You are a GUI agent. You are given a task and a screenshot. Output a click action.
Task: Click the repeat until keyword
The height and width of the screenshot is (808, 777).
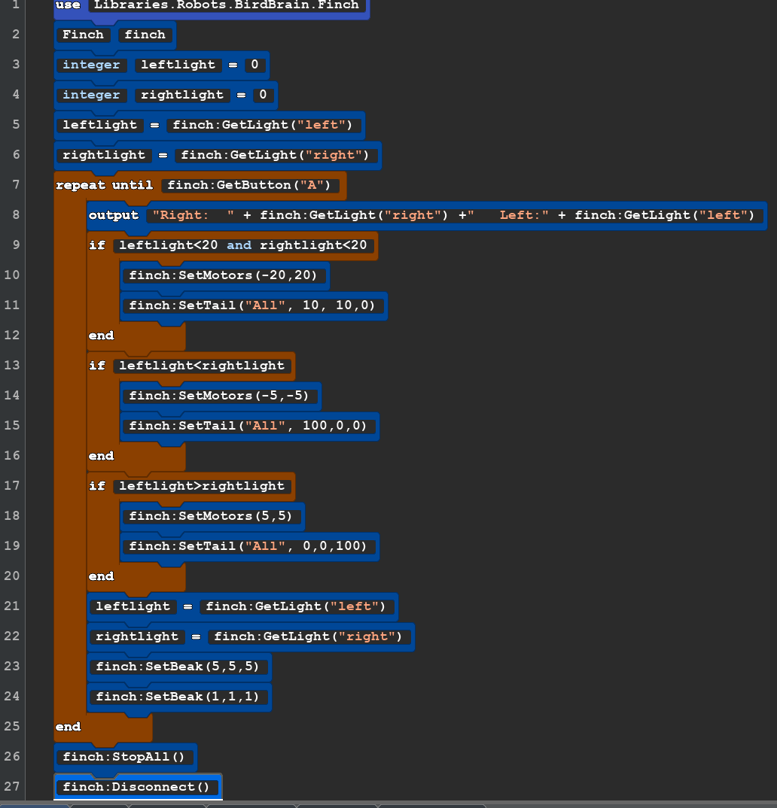(x=104, y=185)
